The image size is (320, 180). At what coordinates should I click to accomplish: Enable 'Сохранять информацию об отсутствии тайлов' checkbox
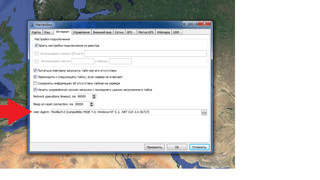[x=35, y=83]
